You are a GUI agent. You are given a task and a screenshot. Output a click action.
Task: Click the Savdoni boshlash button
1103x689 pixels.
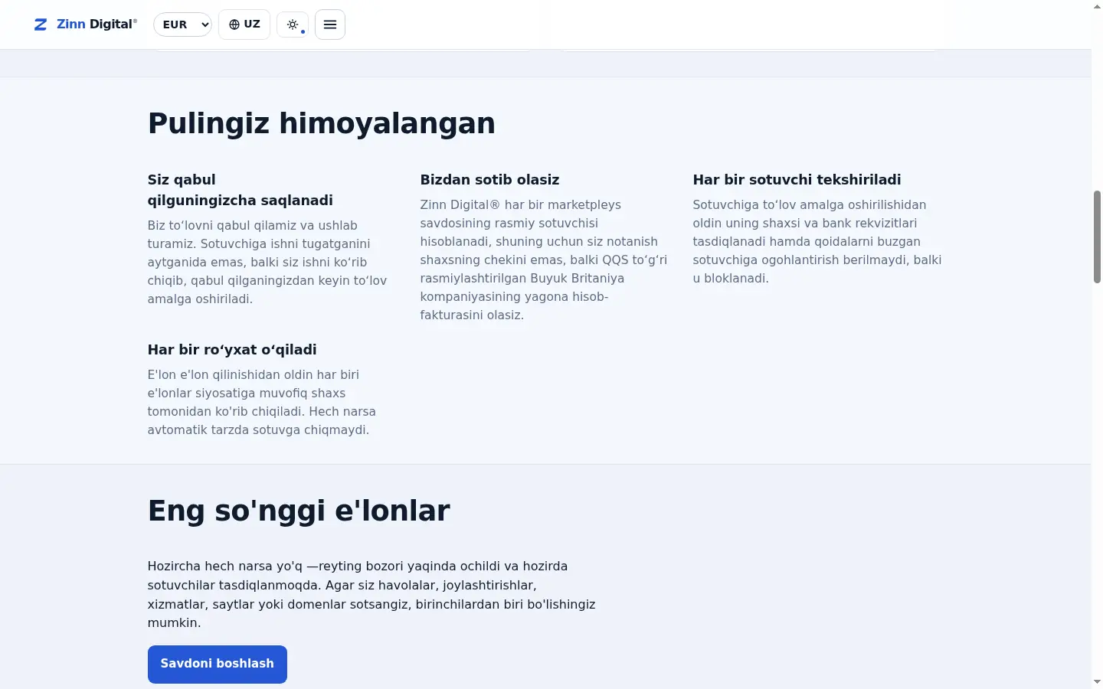click(218, 664)
